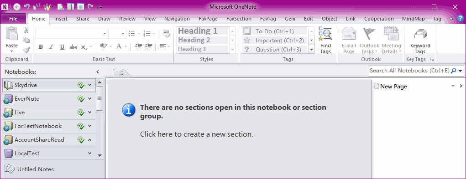The height and width of the screenshot is (179, 466).
Task: Open Print Preview from quick access toolbar
Action: click(61, 6)
